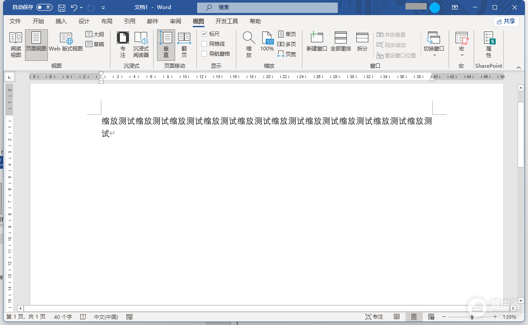Set zoom to 100% in ribbon
The height and width of the screenshot is (325, 528).
click(267, 42)
